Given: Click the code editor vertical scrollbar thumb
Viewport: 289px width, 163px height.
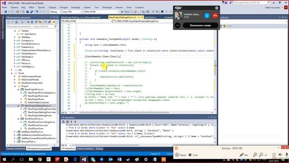Looking at the screenshot, I should click(215, 67).
